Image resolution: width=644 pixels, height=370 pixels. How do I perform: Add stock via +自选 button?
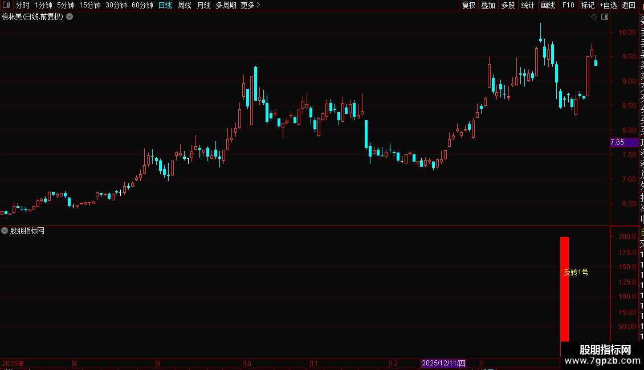pos(608,5)
